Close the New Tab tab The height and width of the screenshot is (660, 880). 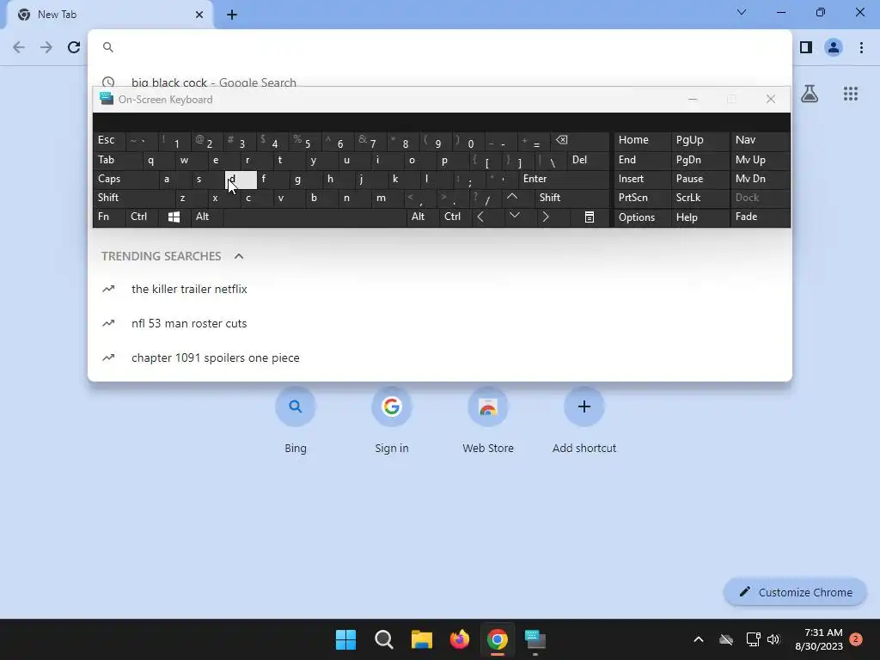tap(199, 15)
